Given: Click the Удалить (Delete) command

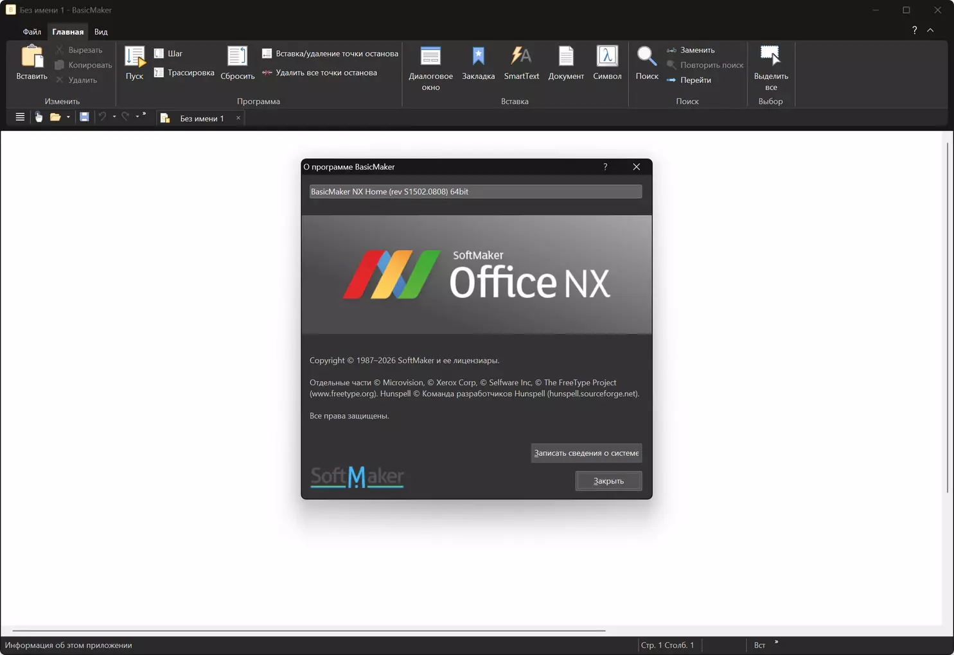Looking at the screenshot, I should tap(76, 80).
